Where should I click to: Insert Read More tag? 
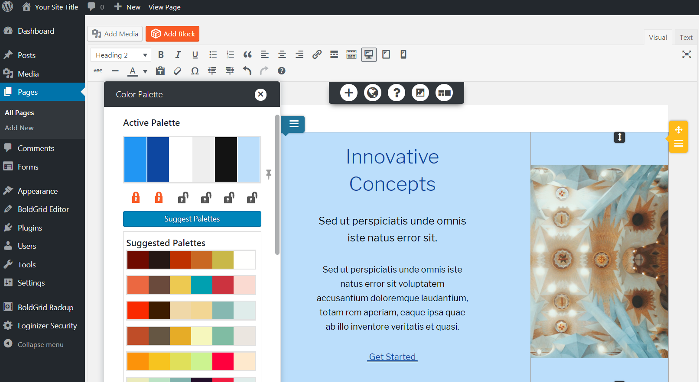(x=334, y=55)
